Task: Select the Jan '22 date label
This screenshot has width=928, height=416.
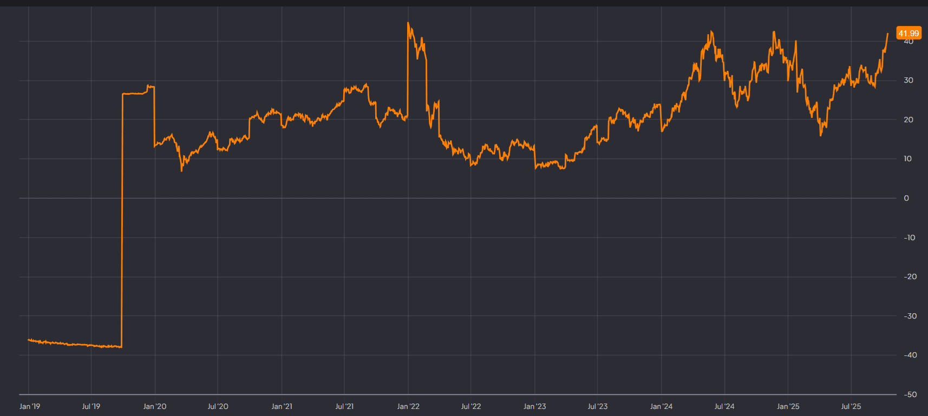Action: 408,406
